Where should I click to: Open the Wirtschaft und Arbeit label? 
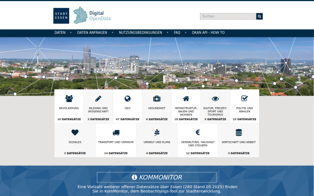pos(239,142)
